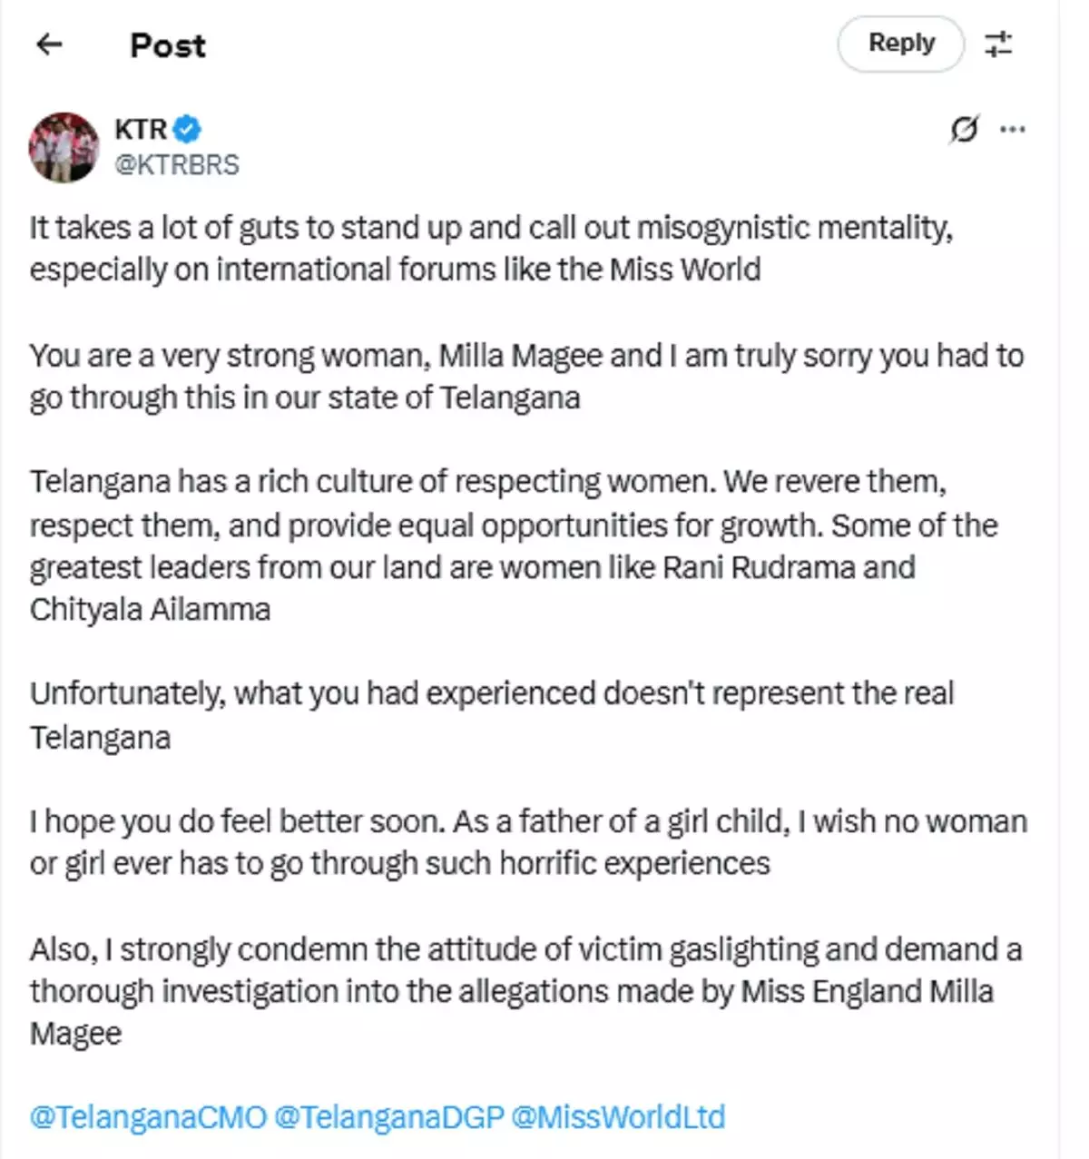Viewport: 1089px width, 1159px height.
Task: Click the Grok explain-post icon
Action: point(964,130)
